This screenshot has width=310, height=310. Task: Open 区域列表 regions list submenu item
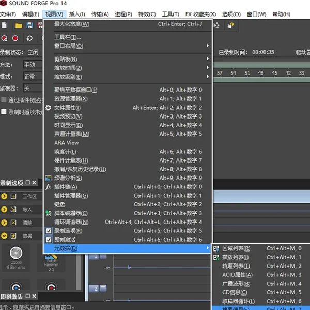point(261,248)
